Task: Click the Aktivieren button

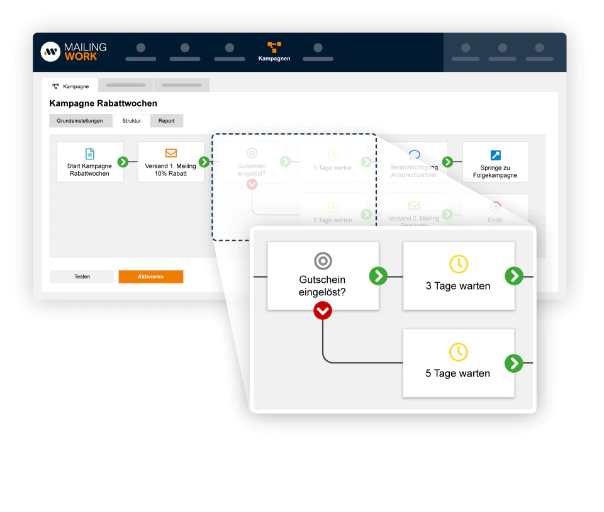Action: click(150, 276)
